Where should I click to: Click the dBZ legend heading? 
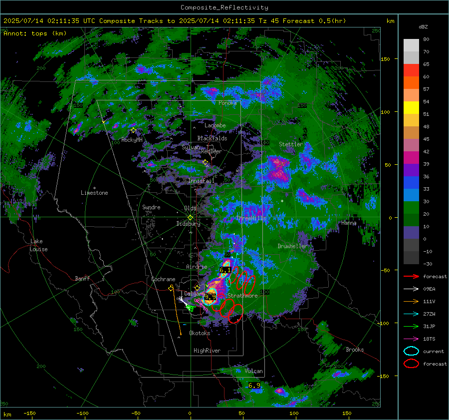click(x=423, y=27)
